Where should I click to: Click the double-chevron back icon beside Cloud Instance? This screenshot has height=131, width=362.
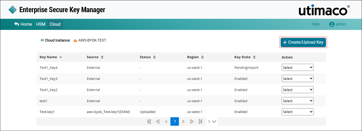42,40
